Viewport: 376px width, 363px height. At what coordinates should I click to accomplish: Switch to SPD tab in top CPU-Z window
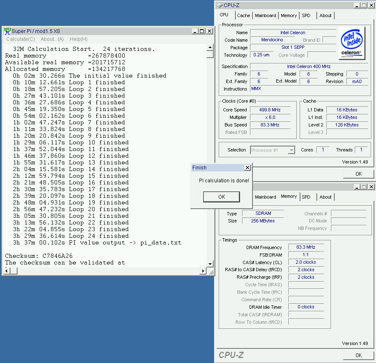point(306,15)
